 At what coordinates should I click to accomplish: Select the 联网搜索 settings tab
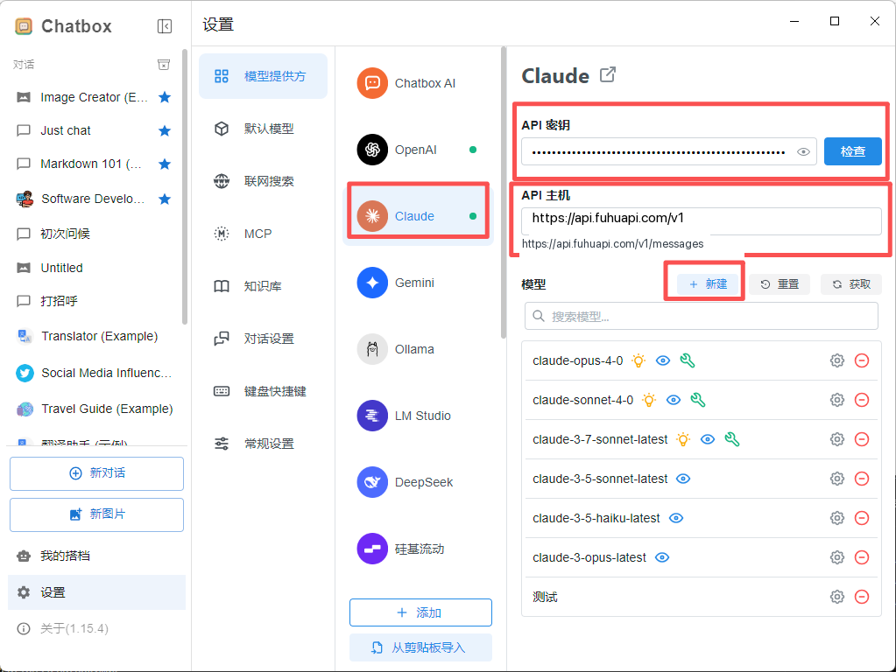pos(263,181)
